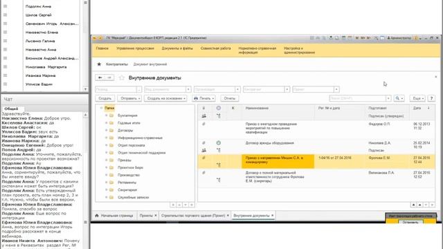Click paperclip icon of Договор о полной материальной row
Screen dimensions: 443x249
click(204, 172)
